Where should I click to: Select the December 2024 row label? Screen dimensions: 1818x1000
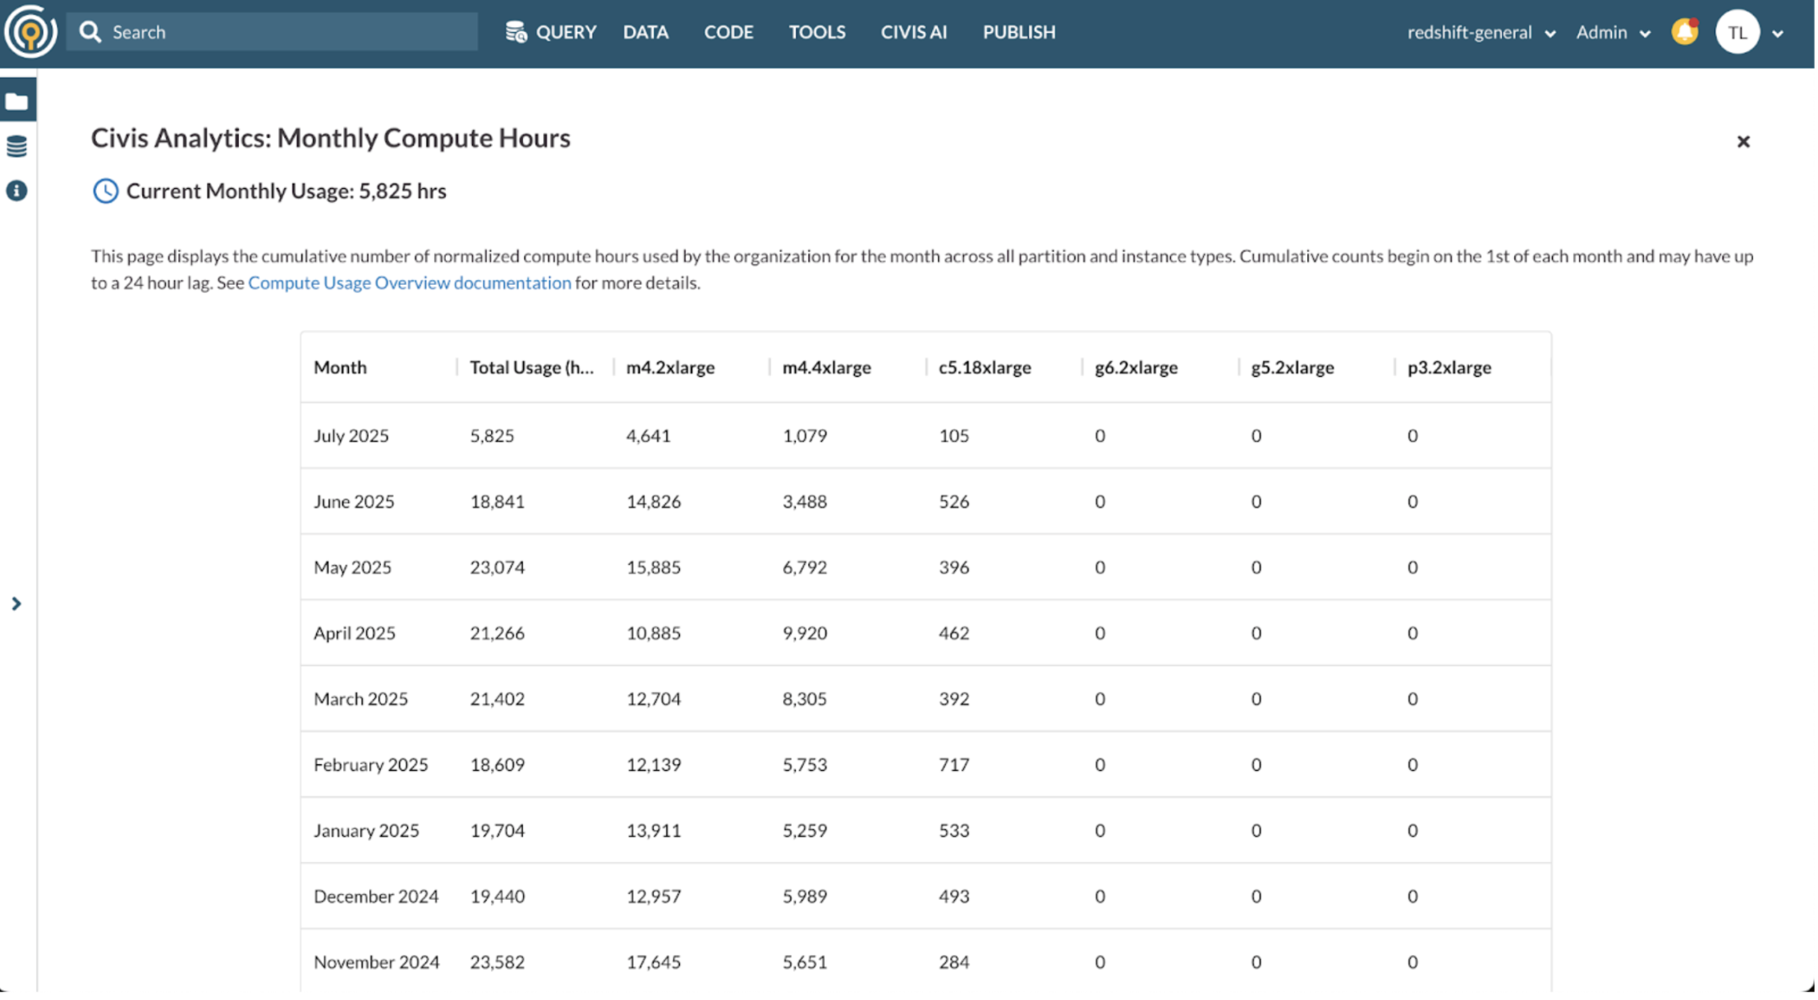[x=375, y=896]
